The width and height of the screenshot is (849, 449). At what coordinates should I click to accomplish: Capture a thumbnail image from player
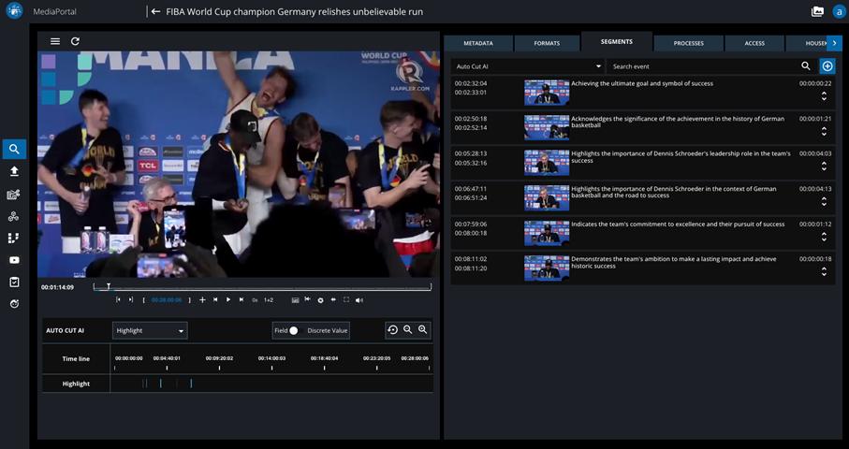click(x=295, y=300)
